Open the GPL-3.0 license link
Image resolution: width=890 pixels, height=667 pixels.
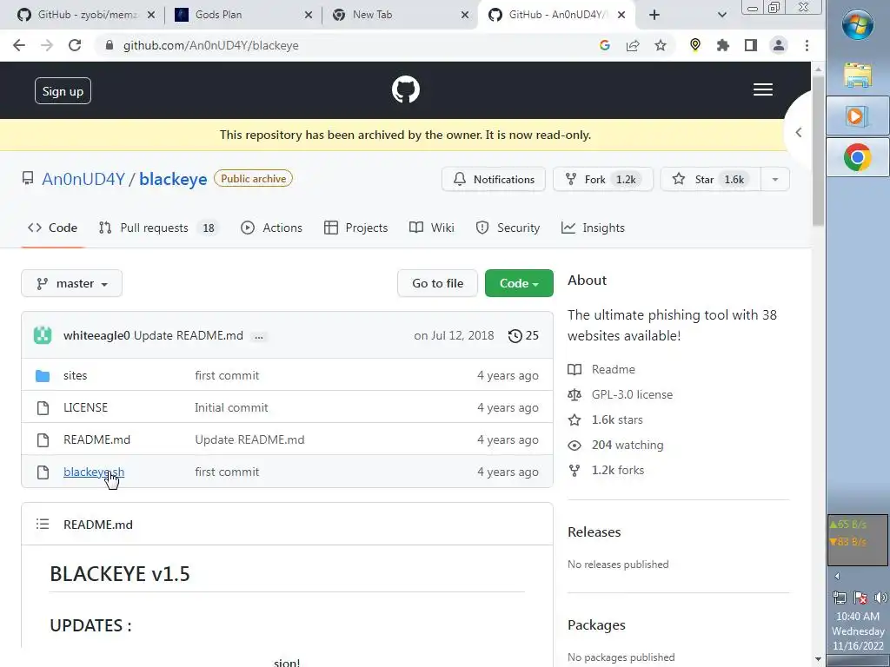(x=621, y=394)
